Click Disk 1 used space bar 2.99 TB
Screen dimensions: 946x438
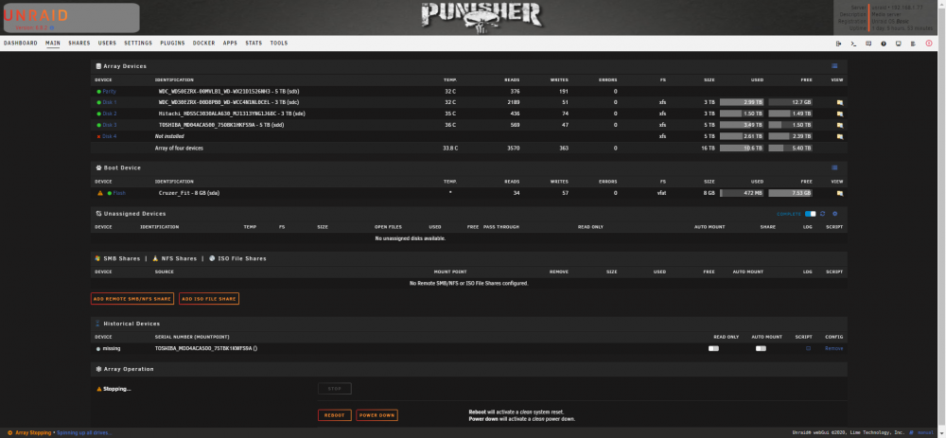point(742,102)
